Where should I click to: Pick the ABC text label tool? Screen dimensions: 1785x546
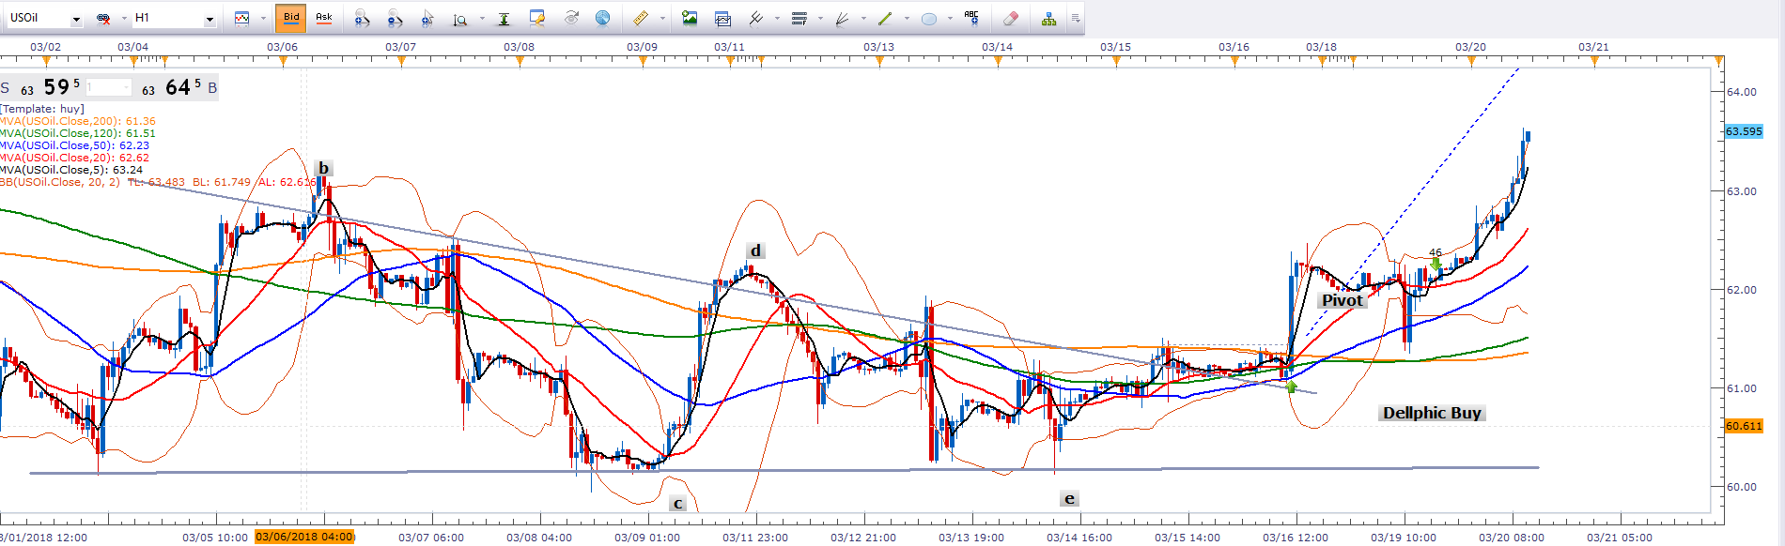(x=971, y=18)
